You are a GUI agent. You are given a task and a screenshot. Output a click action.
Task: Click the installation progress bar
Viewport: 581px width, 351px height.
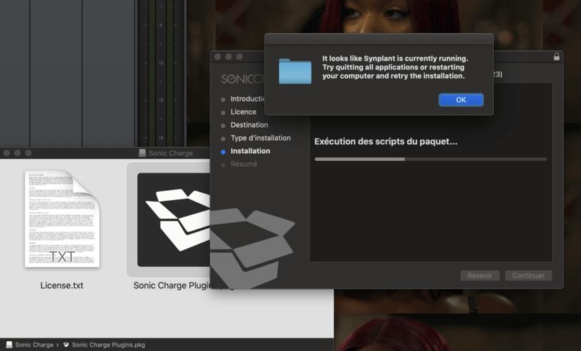click(x=430, y=159)
